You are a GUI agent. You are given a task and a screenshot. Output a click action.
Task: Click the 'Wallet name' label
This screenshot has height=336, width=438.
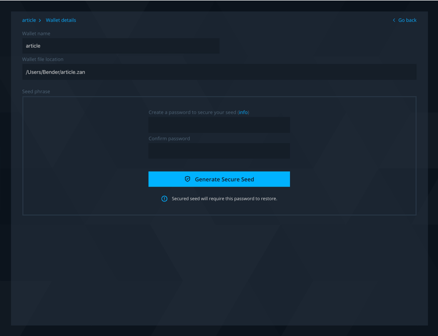[x=36, y=33]
